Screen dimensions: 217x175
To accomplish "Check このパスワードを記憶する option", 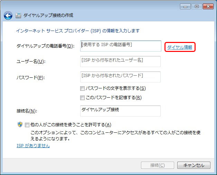I will pos(83,98).
